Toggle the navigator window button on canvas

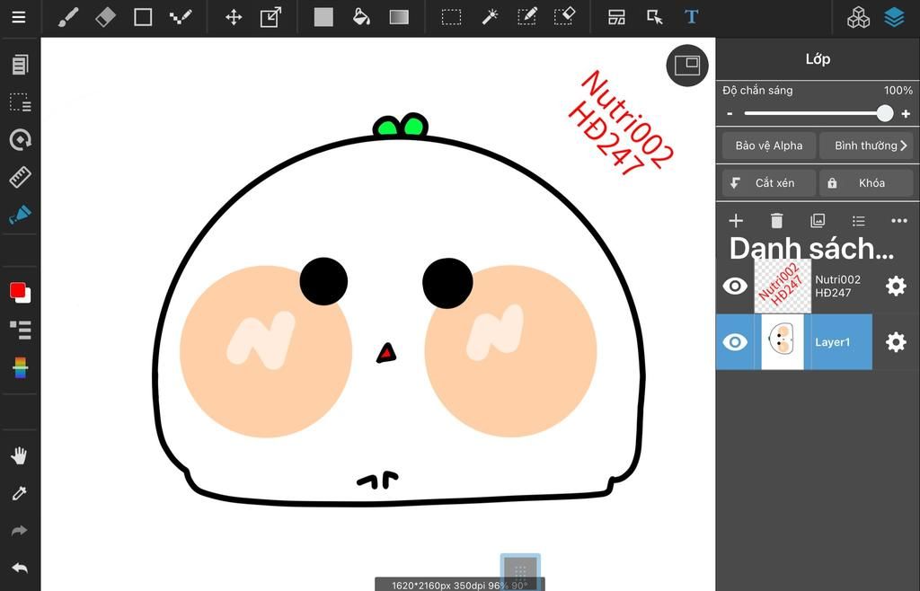687,65
